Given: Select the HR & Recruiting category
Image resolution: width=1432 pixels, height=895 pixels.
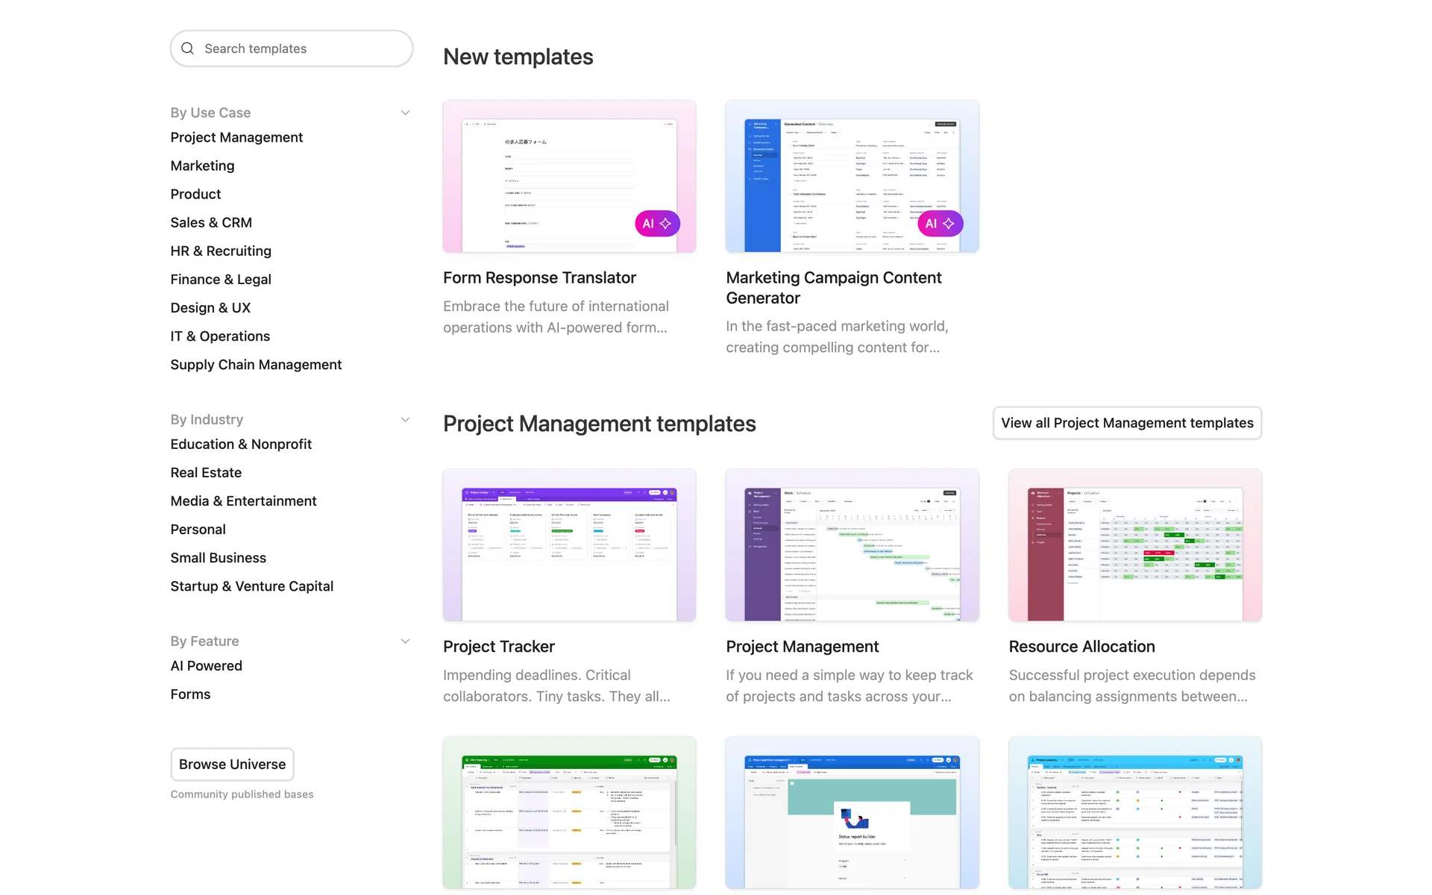Looking at the screenshot, I should (x=221, y=251).
